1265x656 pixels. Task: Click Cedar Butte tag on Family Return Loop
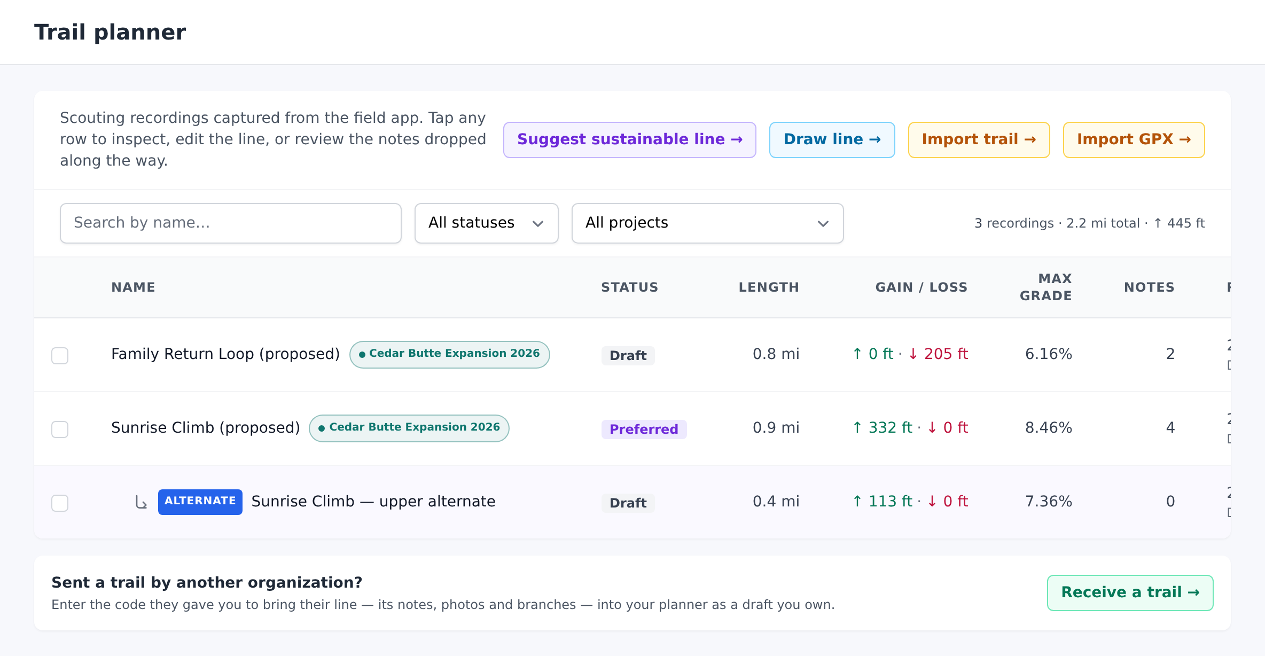coord(449,354)
